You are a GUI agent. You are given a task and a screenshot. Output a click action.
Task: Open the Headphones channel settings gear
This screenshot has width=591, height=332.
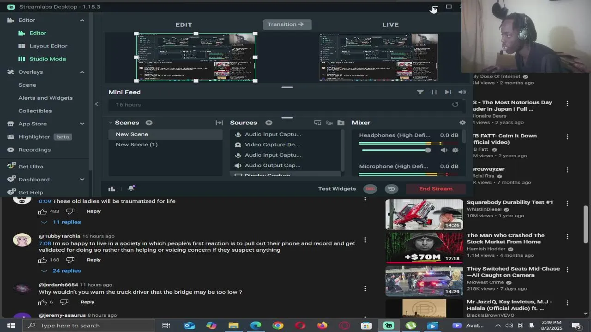pos(455,150)
